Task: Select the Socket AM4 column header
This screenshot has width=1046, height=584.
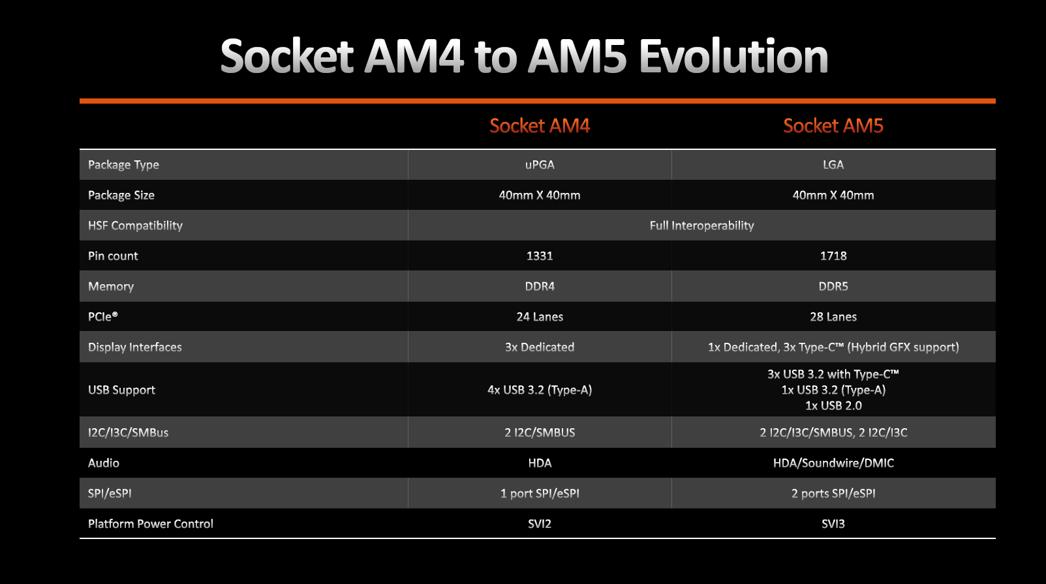Action: [540, 126]
